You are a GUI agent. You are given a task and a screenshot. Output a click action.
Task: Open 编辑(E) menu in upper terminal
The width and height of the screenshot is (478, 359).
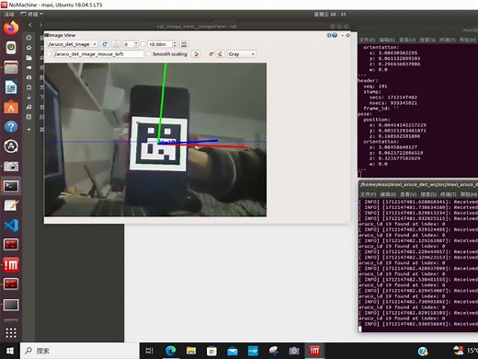click(x=387, y=40)
